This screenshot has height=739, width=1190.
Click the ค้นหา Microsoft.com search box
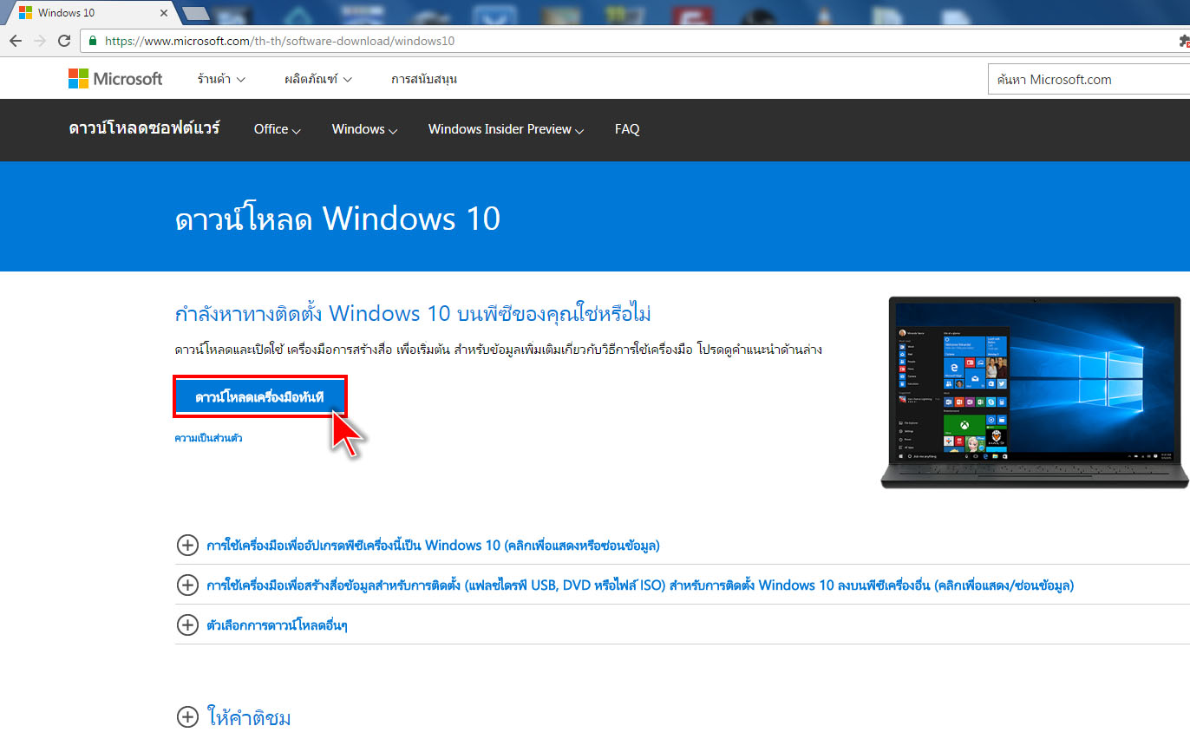[1089, 79]
